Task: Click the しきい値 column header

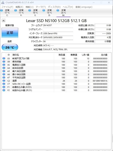Action: pyautogui.click(x=84, y=55)
